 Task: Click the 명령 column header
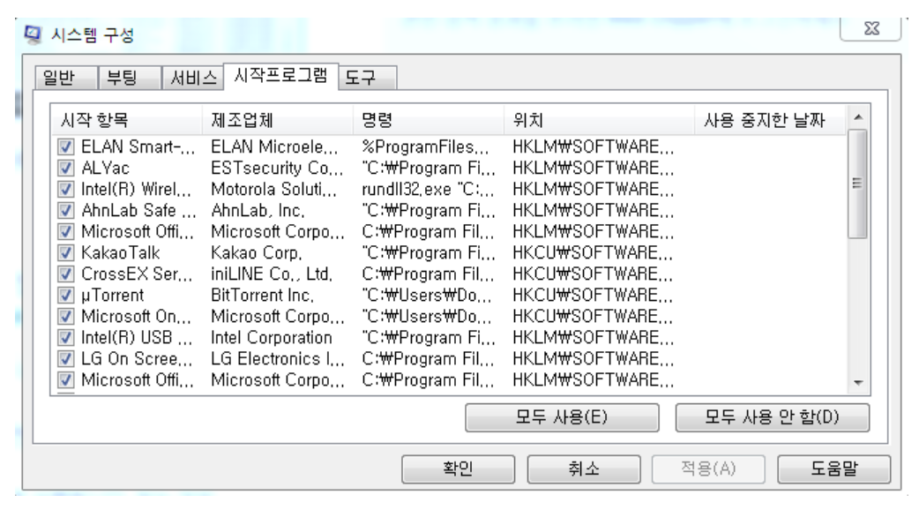429,121
